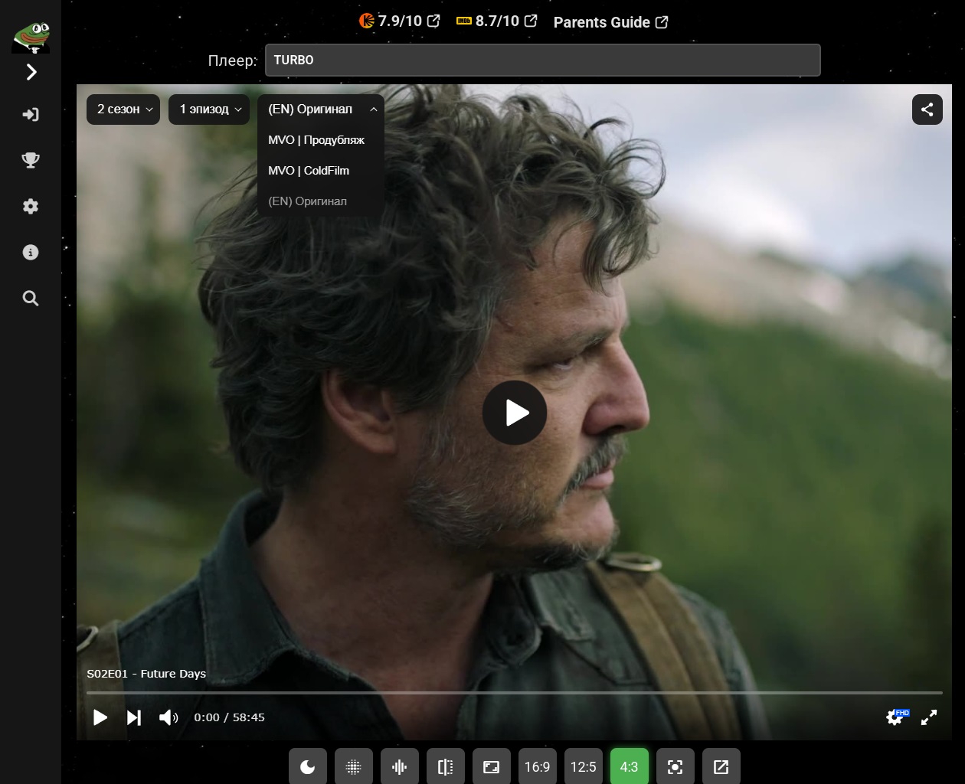Collapse the (EN) Оригинал audio dropdown
This screenshot has width=965, height=784.
[321, 109]
